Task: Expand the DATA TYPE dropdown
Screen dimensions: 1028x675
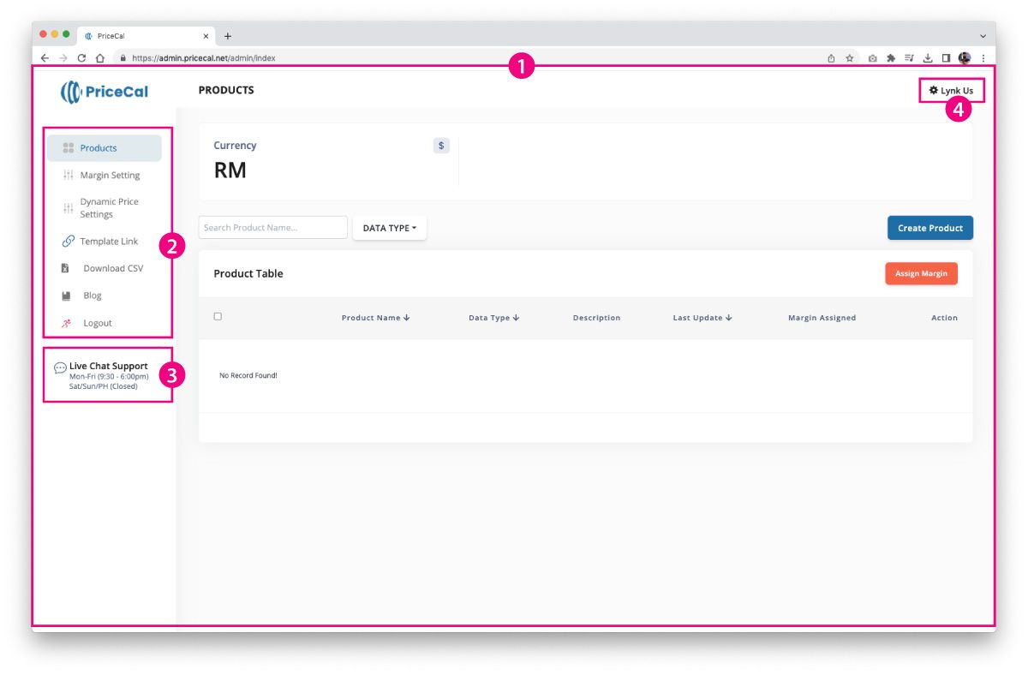Action: point(389,228)
